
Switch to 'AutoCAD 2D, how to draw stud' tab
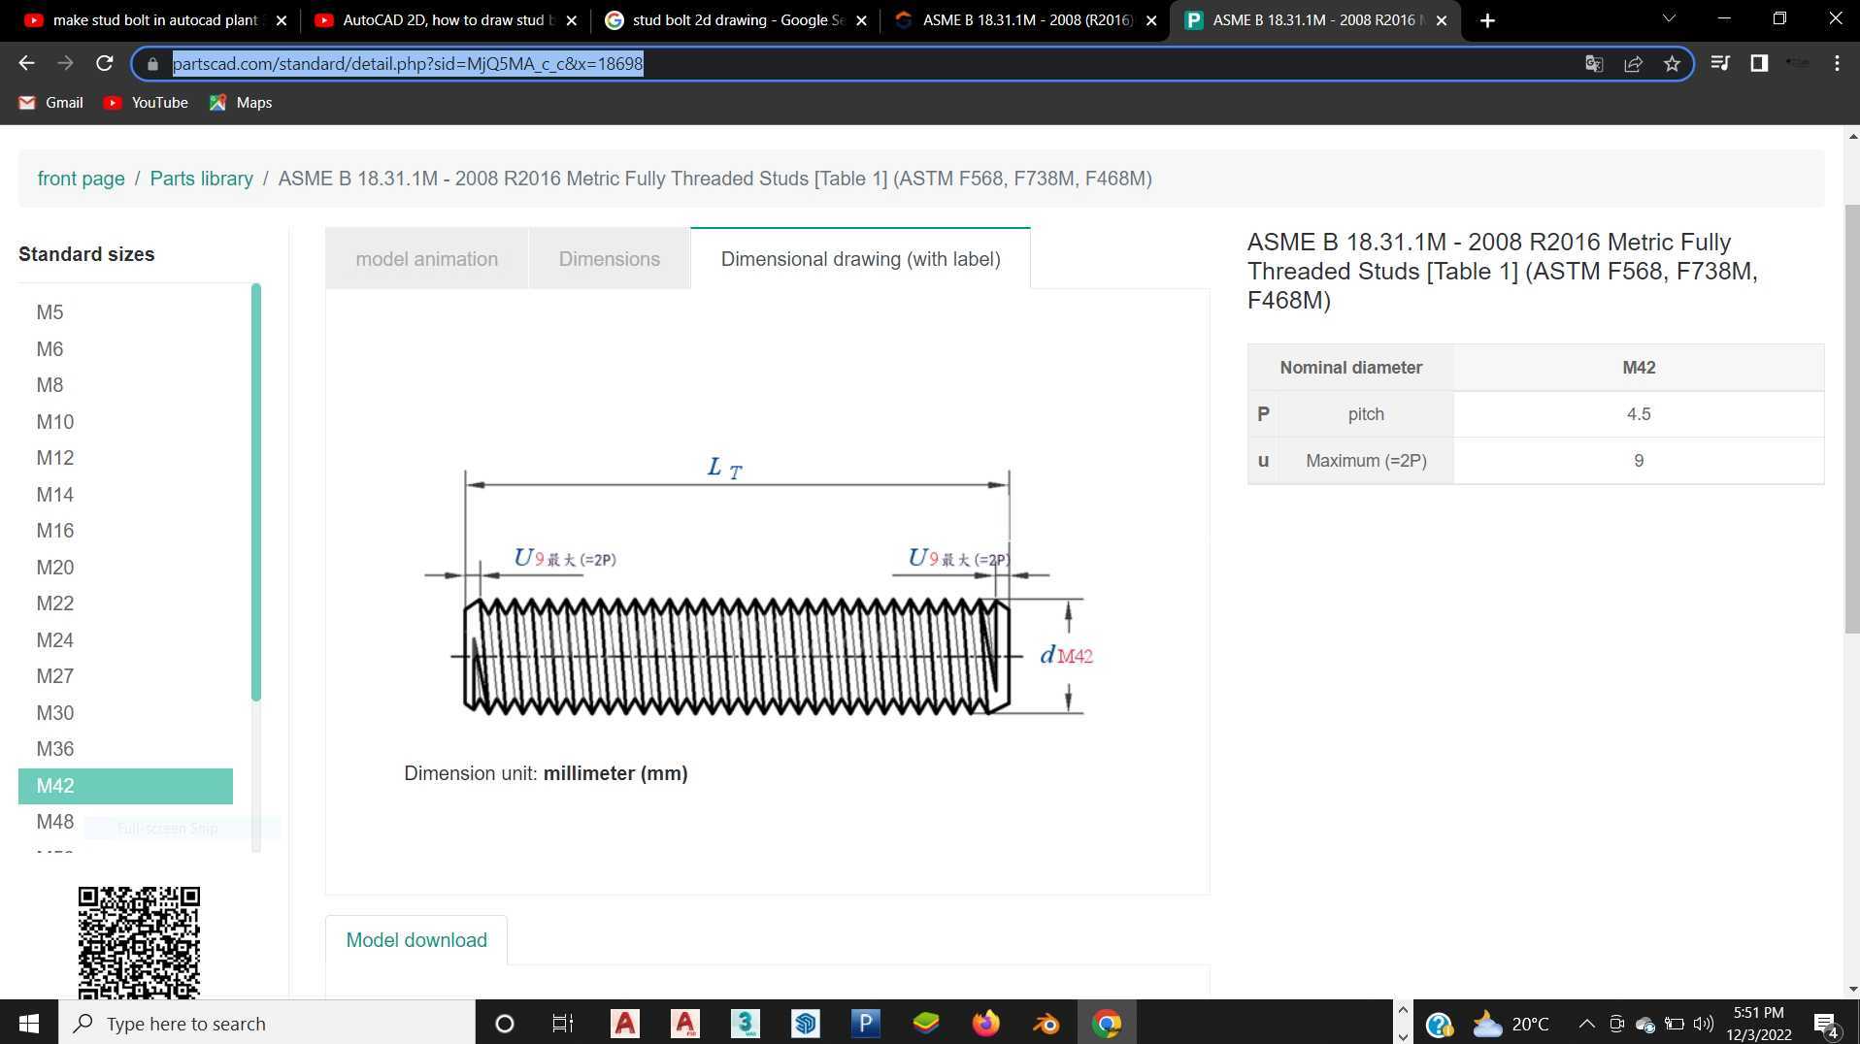[x=447, y=20]
